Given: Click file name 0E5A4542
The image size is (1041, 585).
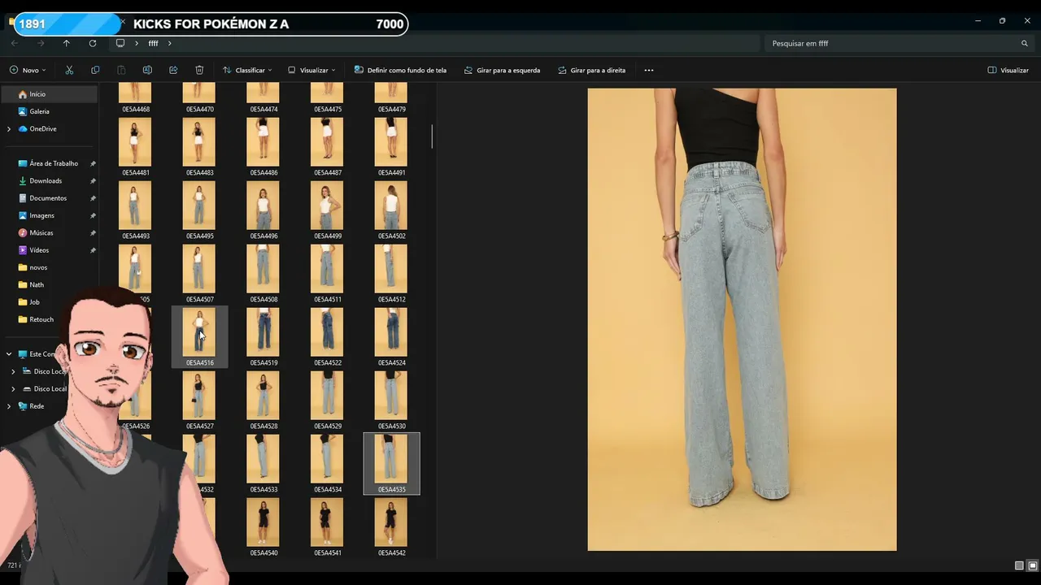Looking at the screenshot, I should [x=391, y=553].
